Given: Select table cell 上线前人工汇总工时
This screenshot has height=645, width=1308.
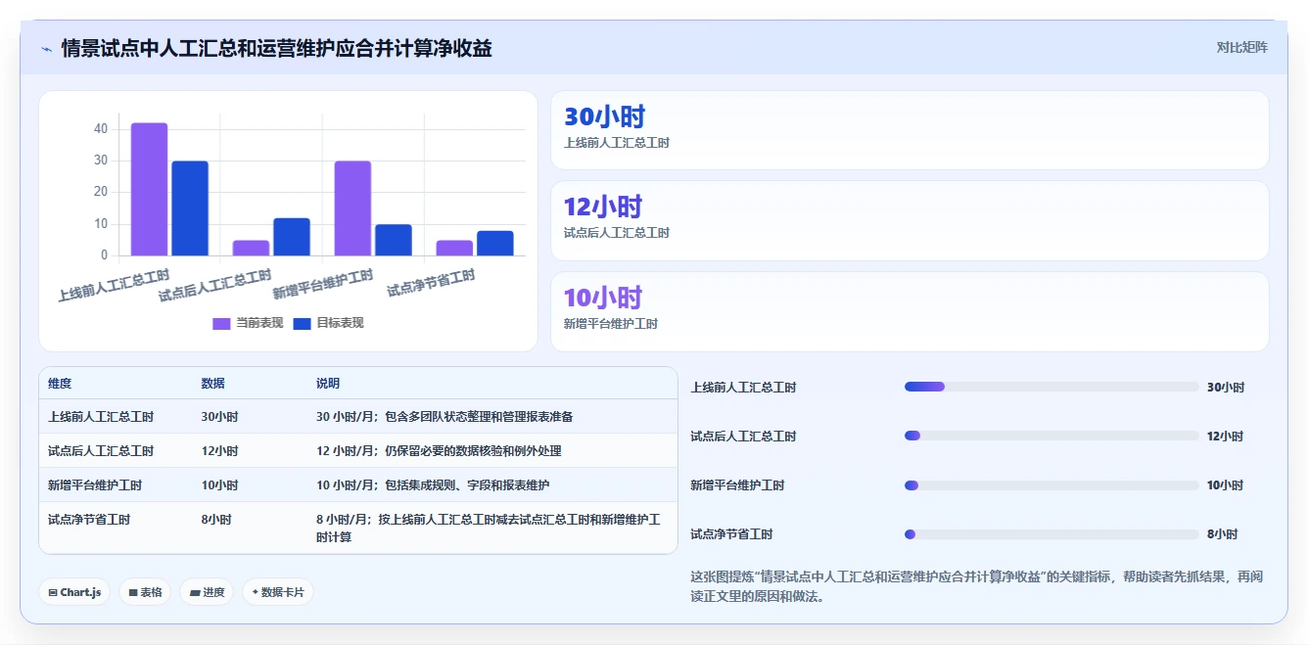Looking at the screenshot, I should point(101,416).
